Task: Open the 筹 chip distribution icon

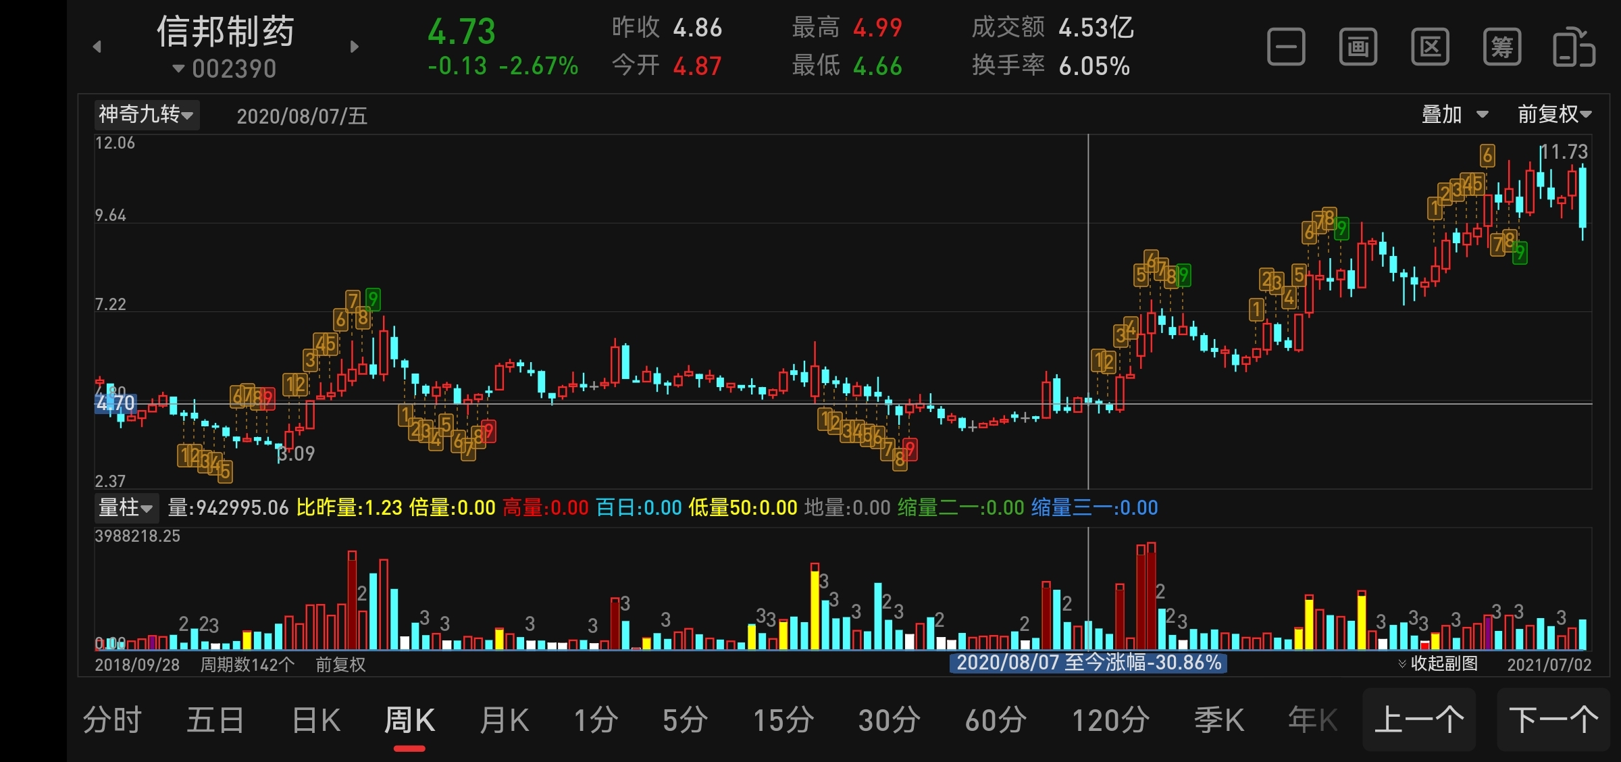Action: pos(1502,47)
